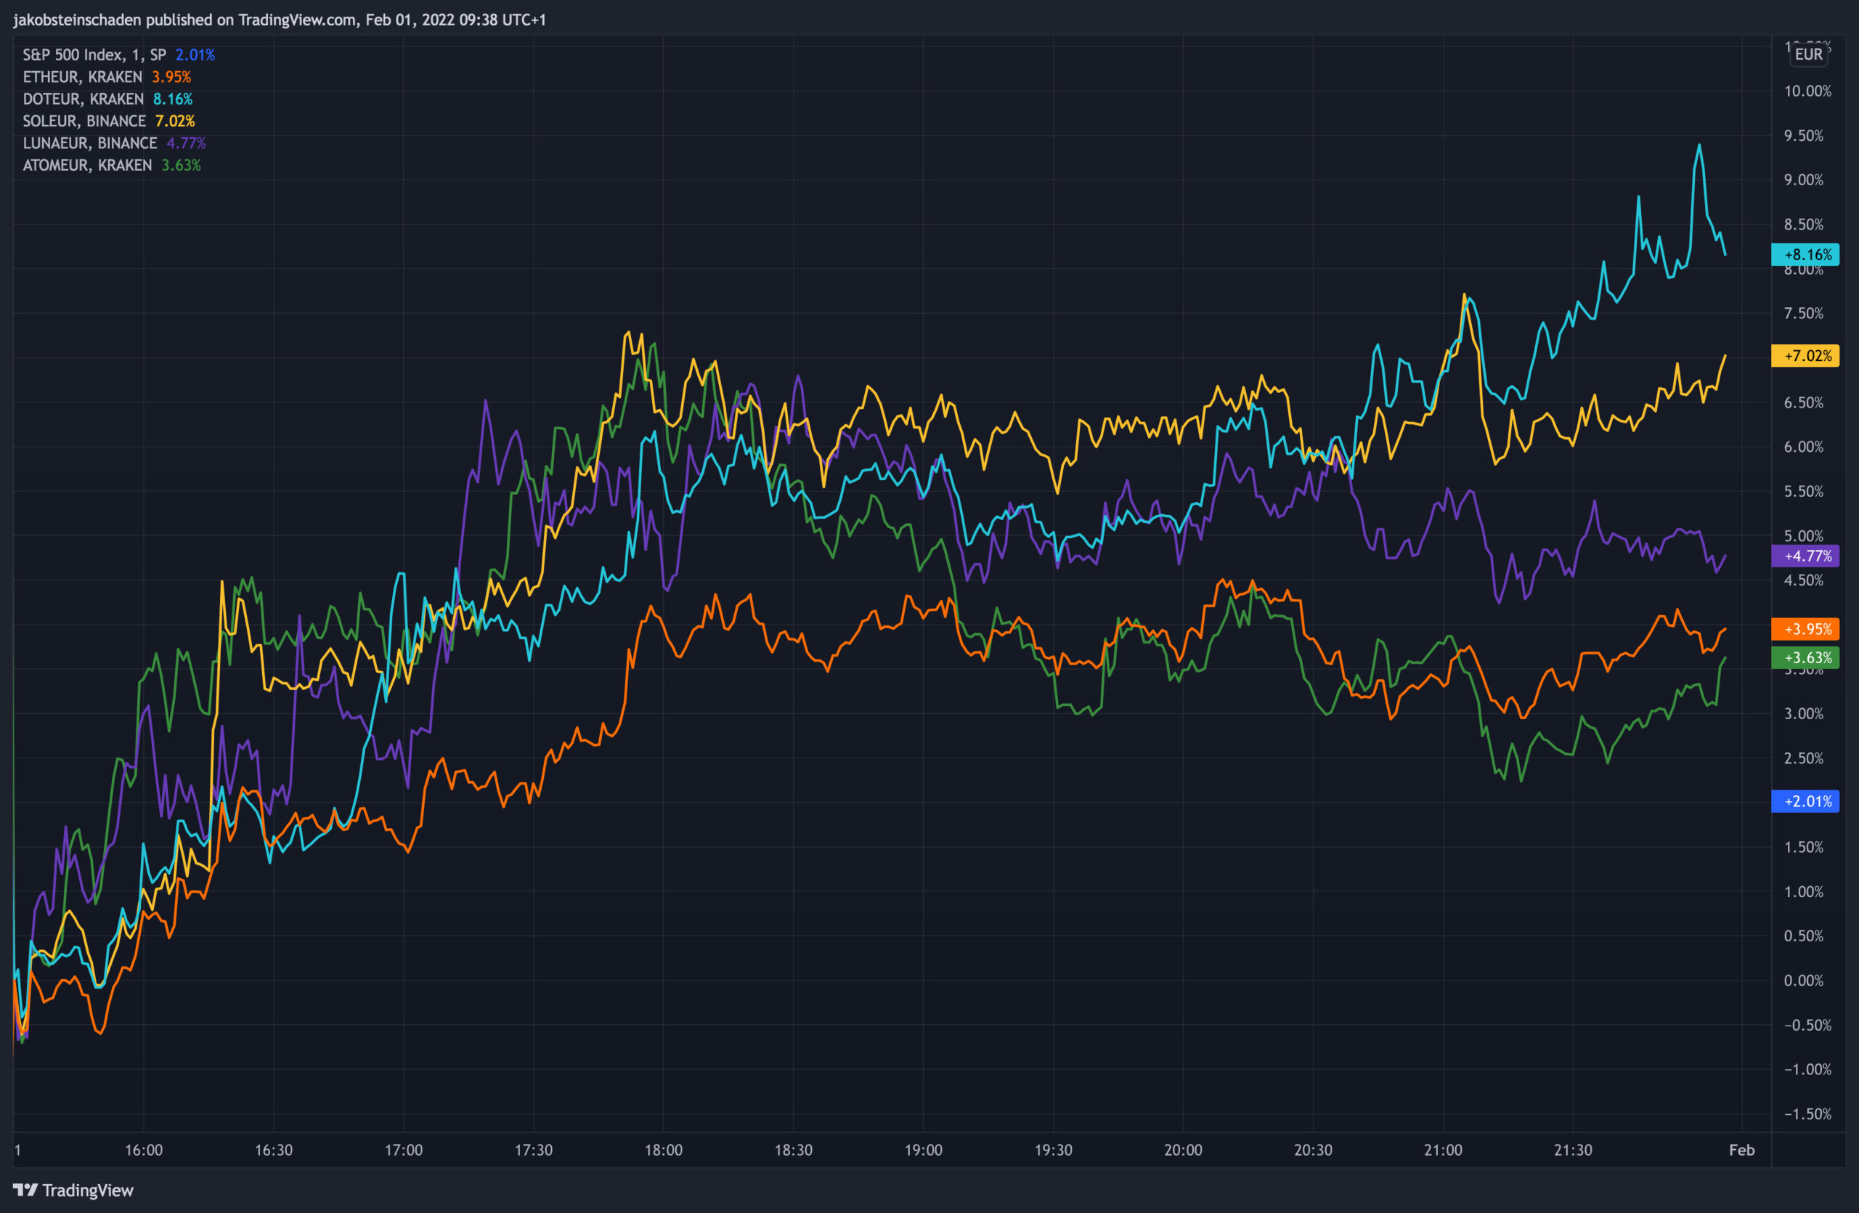Select the DOTEUR, KRAKEN legend entry

[83, 100]
